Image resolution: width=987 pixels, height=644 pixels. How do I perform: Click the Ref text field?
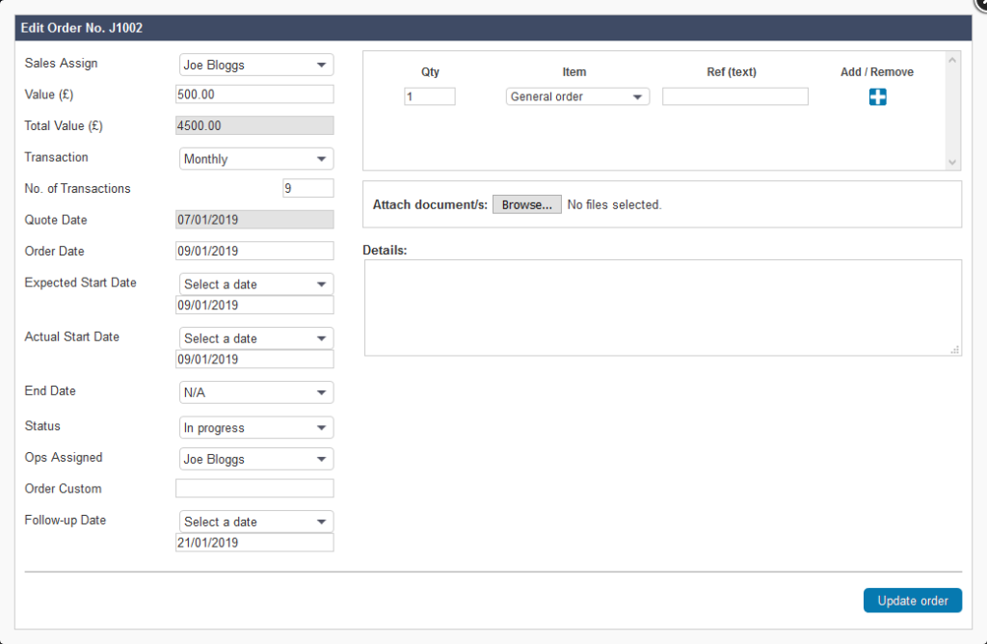tap(734, 96)
